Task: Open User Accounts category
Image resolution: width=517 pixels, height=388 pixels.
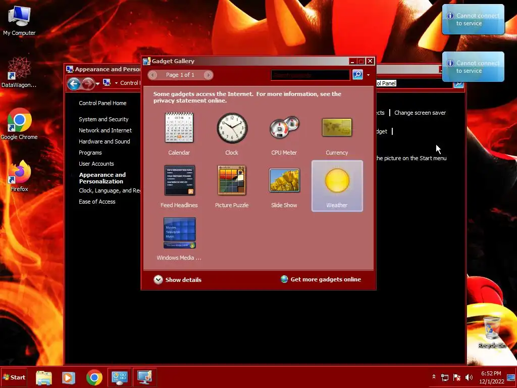Action: click(x=96, y=164)
